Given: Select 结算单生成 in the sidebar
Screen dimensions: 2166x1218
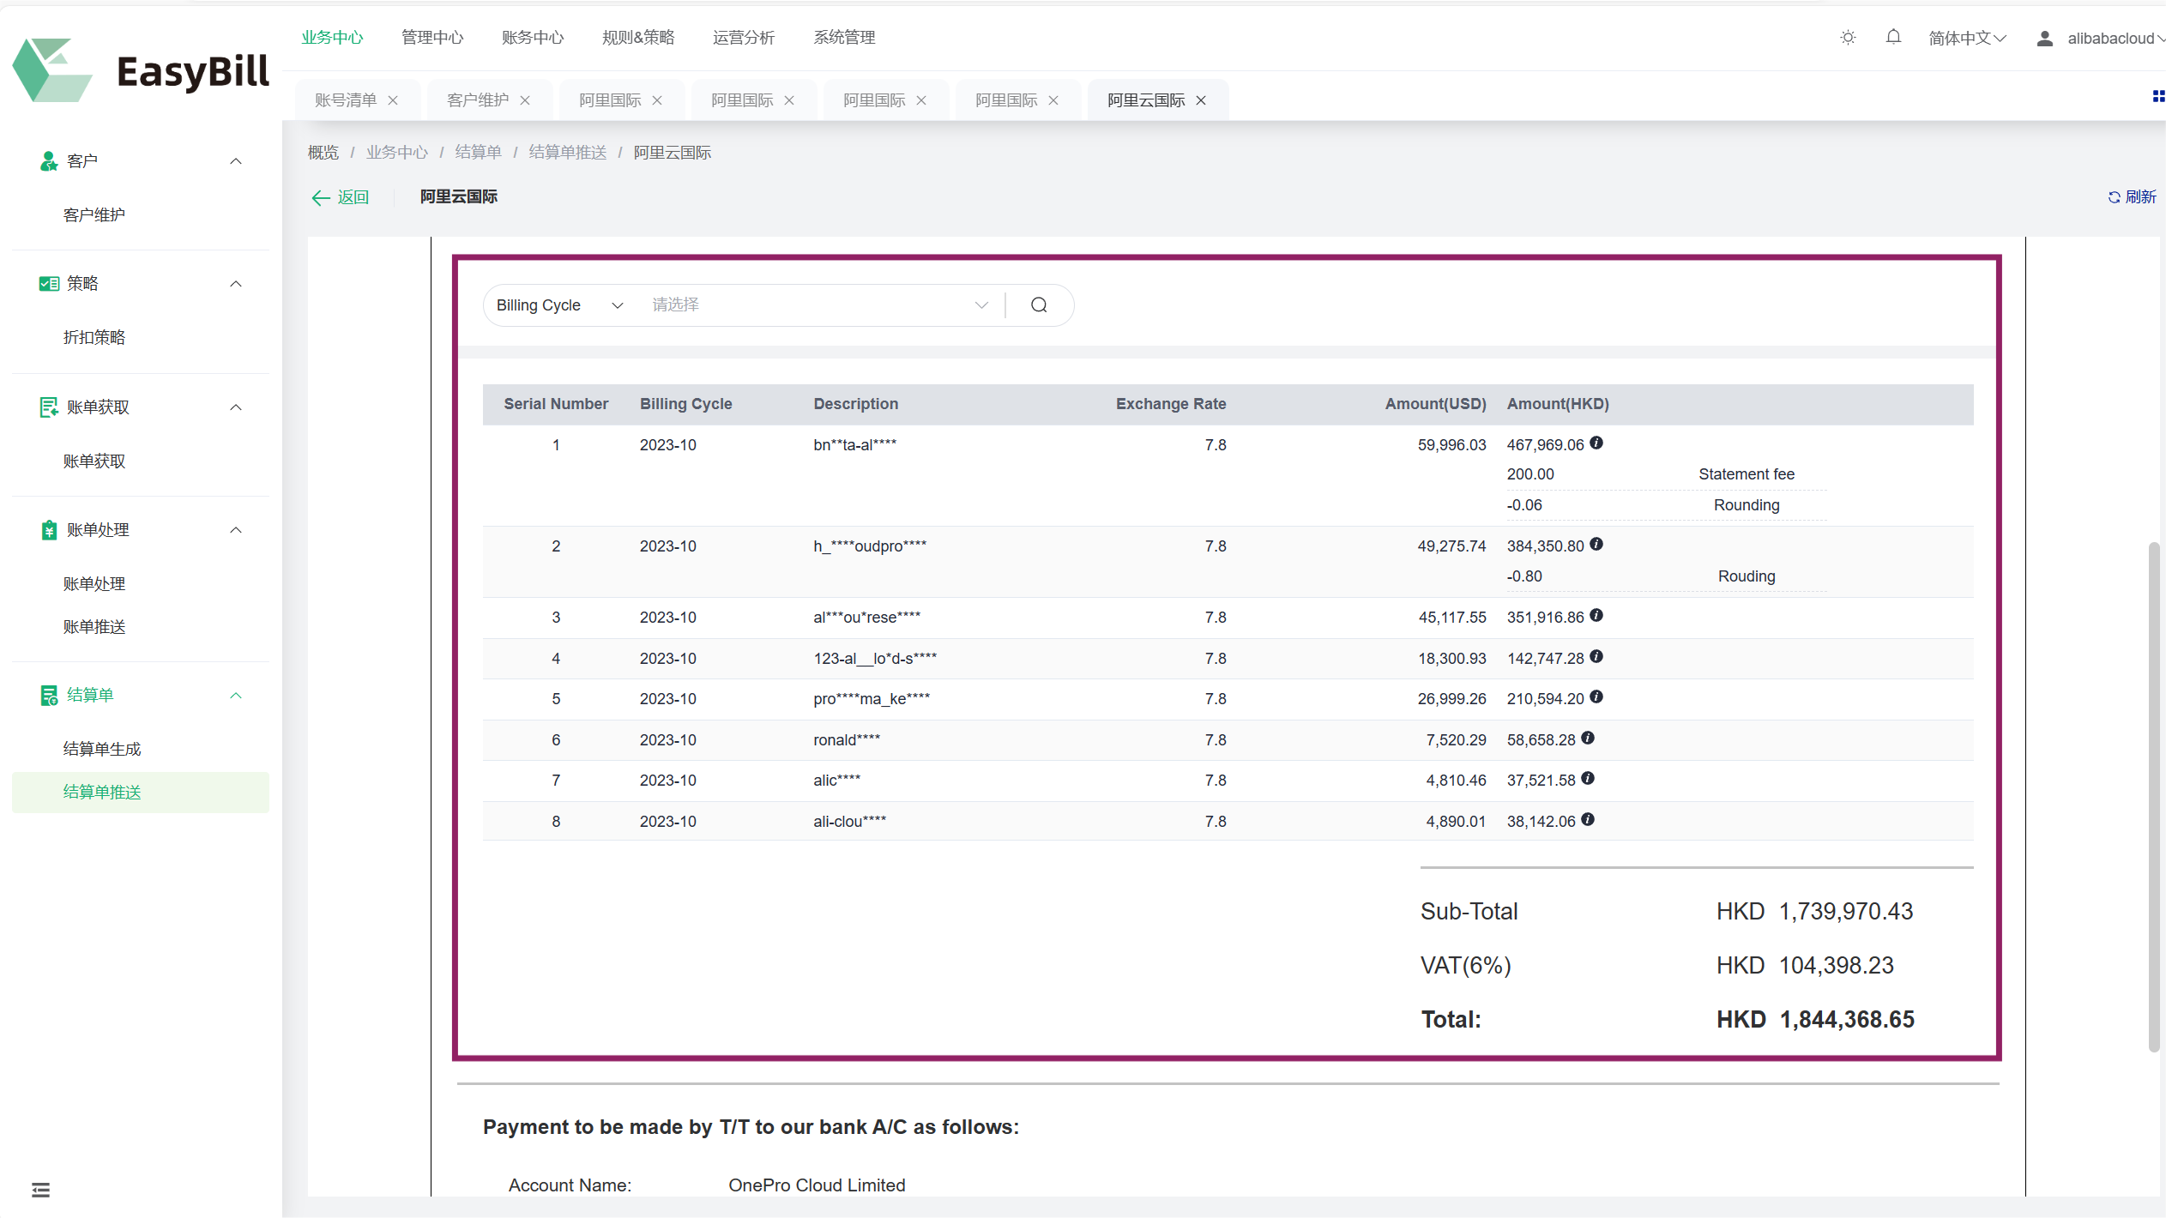Looking at the screenshot, I should [102, 749].
